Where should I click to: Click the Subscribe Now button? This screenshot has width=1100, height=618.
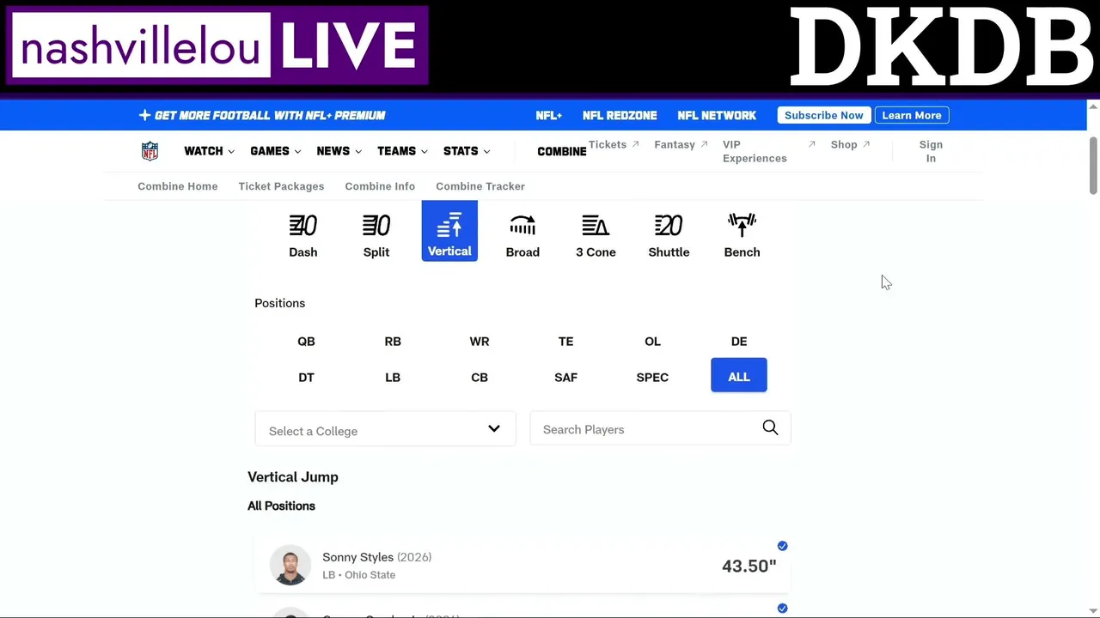point(824,115)
